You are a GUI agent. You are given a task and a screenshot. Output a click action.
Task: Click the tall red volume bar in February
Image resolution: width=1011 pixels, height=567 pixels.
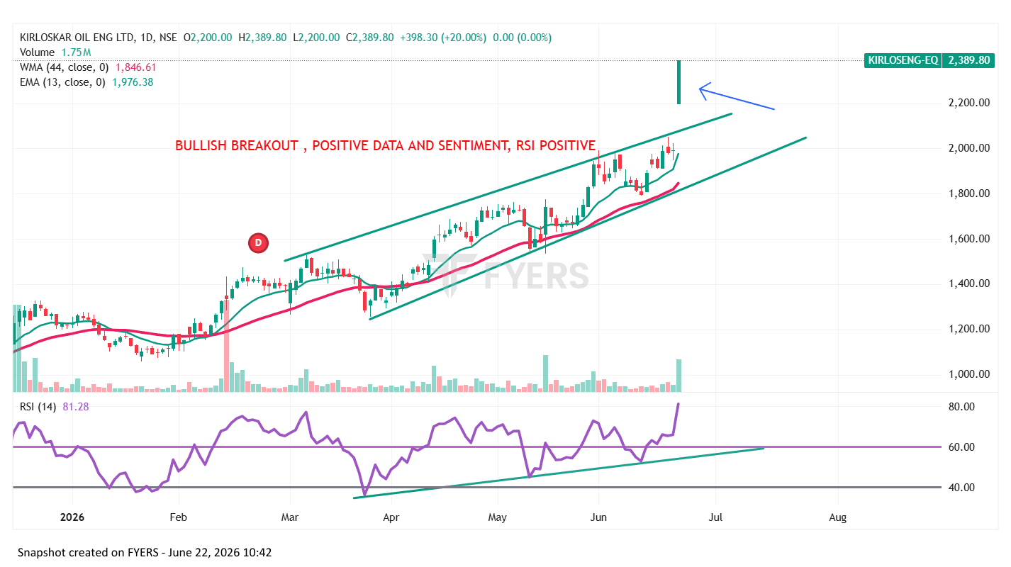(x=227, y=346)
